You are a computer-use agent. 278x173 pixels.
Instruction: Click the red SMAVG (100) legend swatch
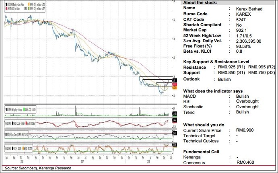coord(6,8)
